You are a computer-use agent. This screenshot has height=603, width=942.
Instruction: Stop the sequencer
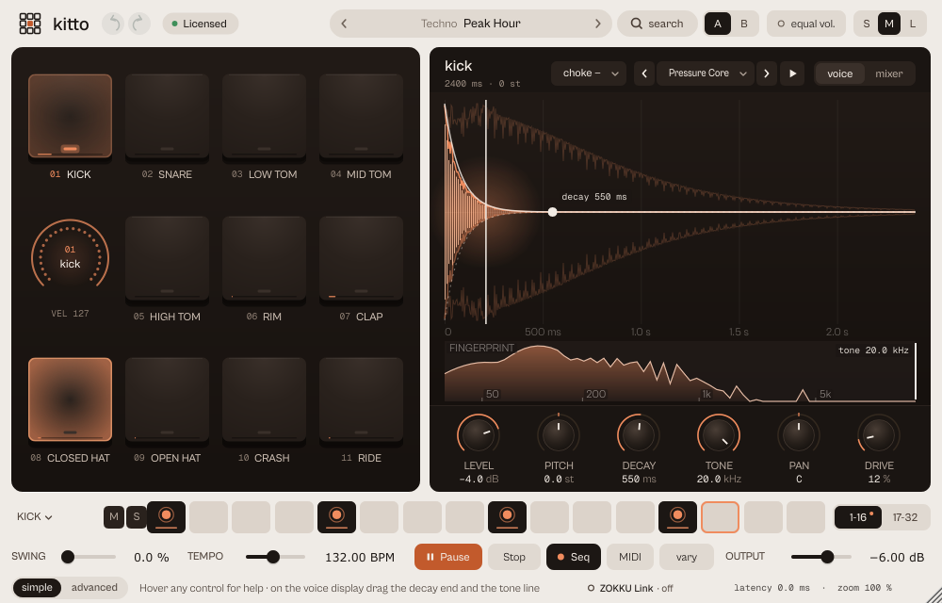[x=514, y=557]
